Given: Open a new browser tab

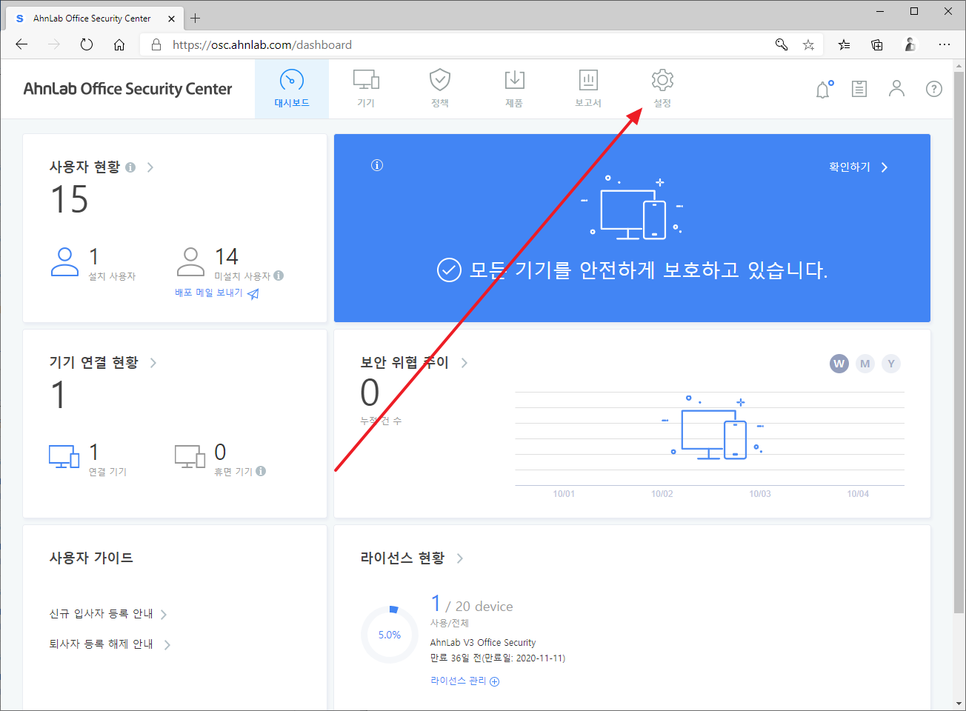Looking at the screenshot, I should click(x=196, y=18).
